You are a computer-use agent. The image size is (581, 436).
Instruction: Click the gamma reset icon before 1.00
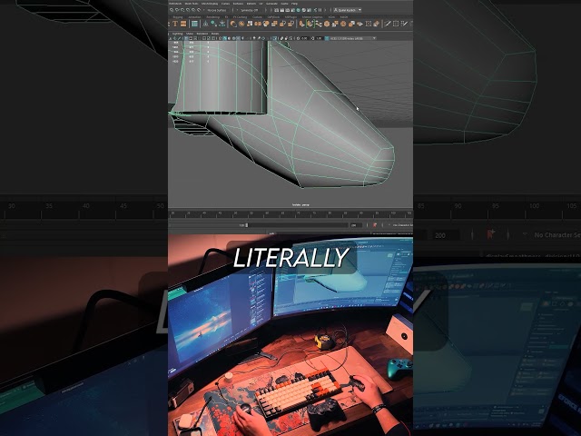312,38
